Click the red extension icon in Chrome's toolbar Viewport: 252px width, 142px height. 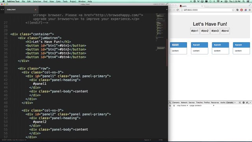click(x=241, y=10)
